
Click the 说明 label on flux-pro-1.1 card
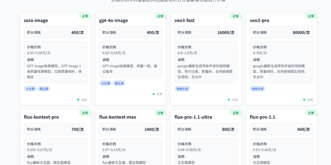(256, 157)
